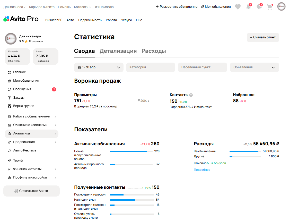Click the Продвижение rocket icon
The image size is (289, 221).
coord(10,142)
